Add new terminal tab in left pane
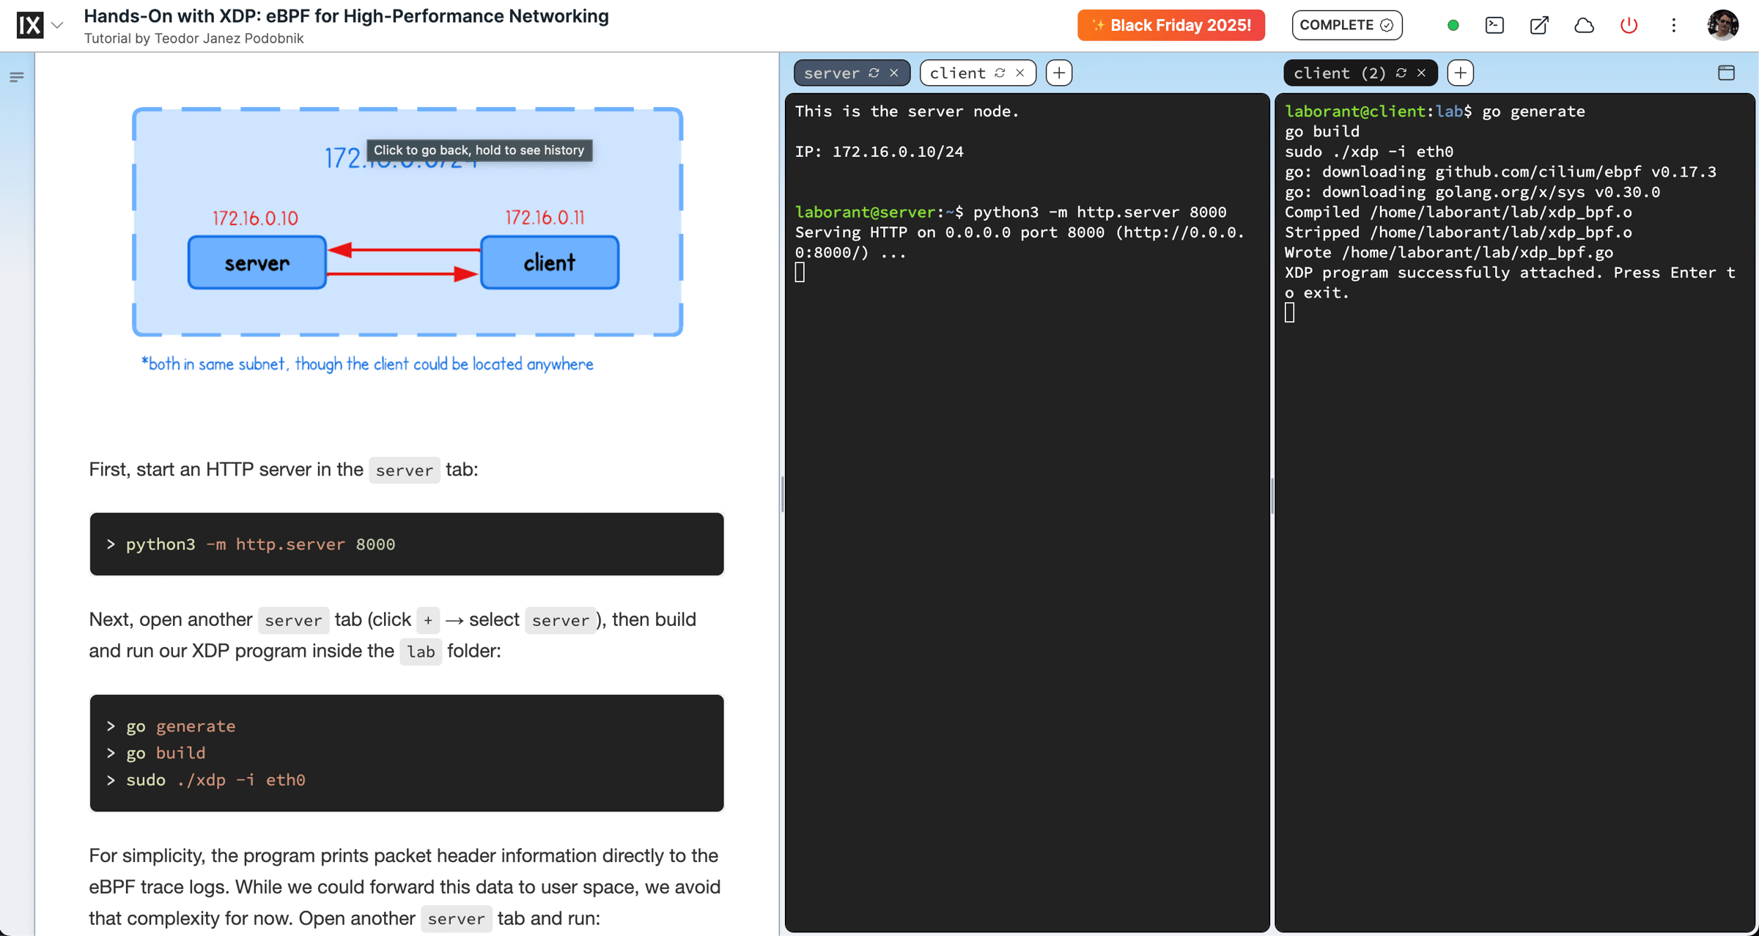Screen dimensions: 1759x936 [x=1058, y=73]
